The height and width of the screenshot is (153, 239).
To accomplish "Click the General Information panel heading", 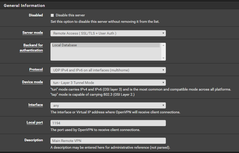I will tap(24, 6).
